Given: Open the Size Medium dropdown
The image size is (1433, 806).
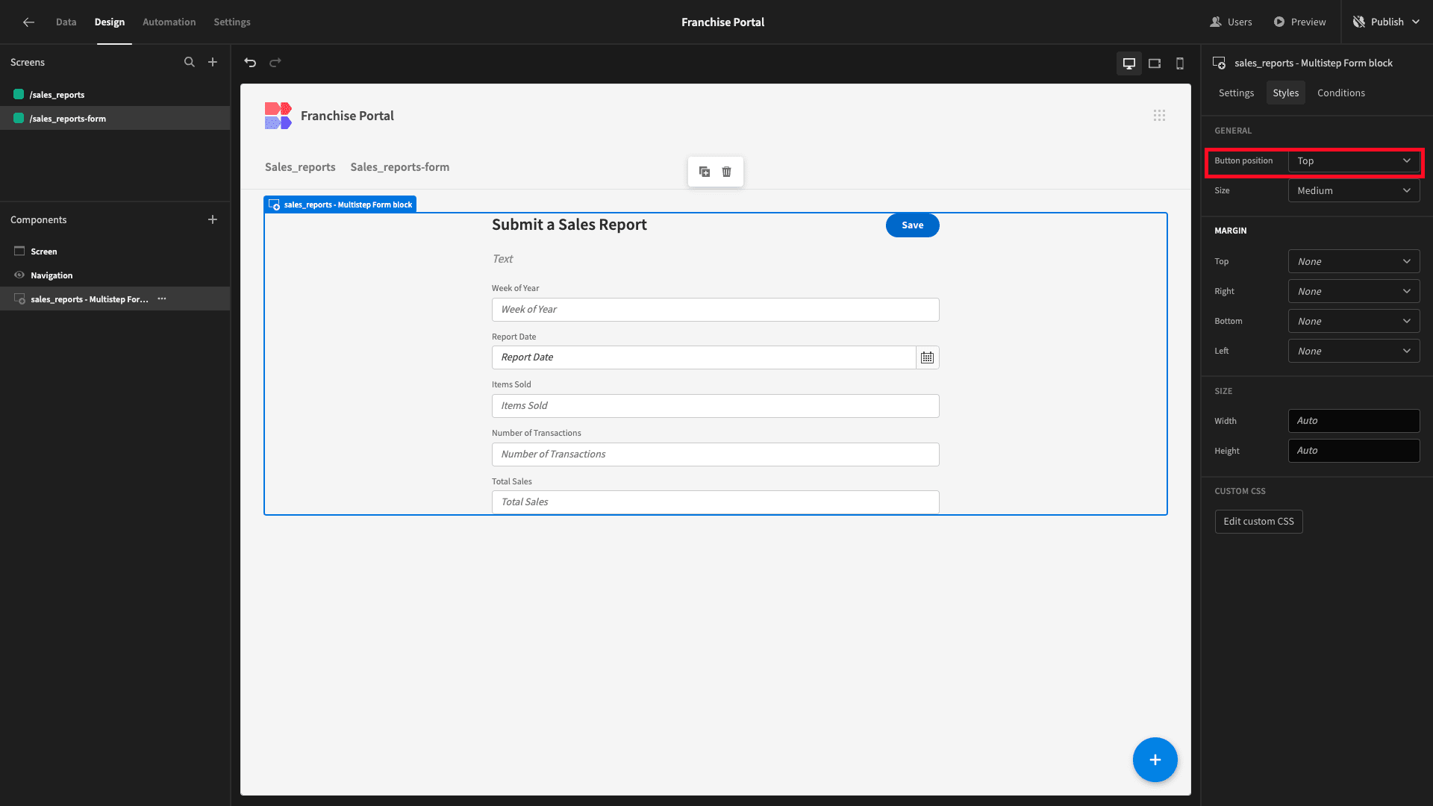Looking at the screenshot, I should (x=1354, y=191).
